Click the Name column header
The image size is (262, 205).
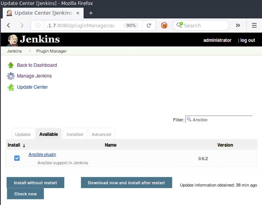tap(111, 145)
